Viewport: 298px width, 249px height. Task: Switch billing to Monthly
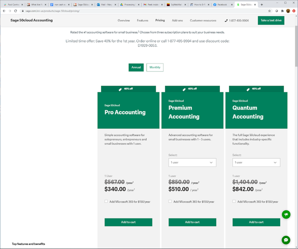[155, 67]
